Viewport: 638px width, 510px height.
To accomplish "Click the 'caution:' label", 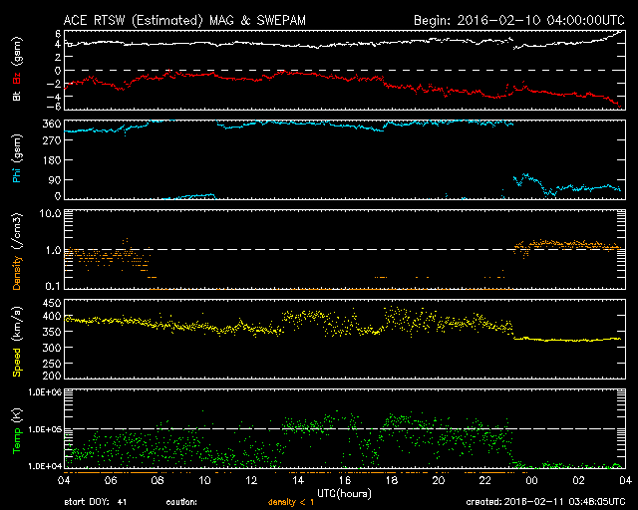I will coord(181,502).
